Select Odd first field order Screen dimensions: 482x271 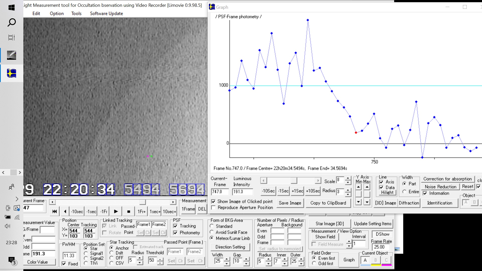pyautogui.click(x=314, y=263)
